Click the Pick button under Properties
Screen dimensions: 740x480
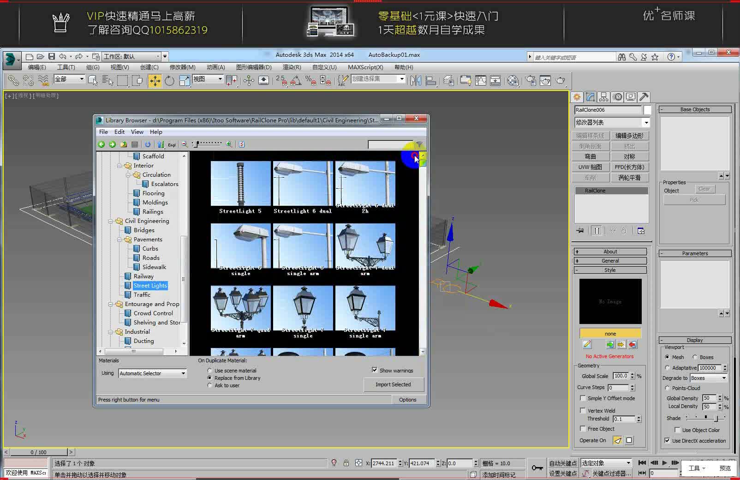694,199
